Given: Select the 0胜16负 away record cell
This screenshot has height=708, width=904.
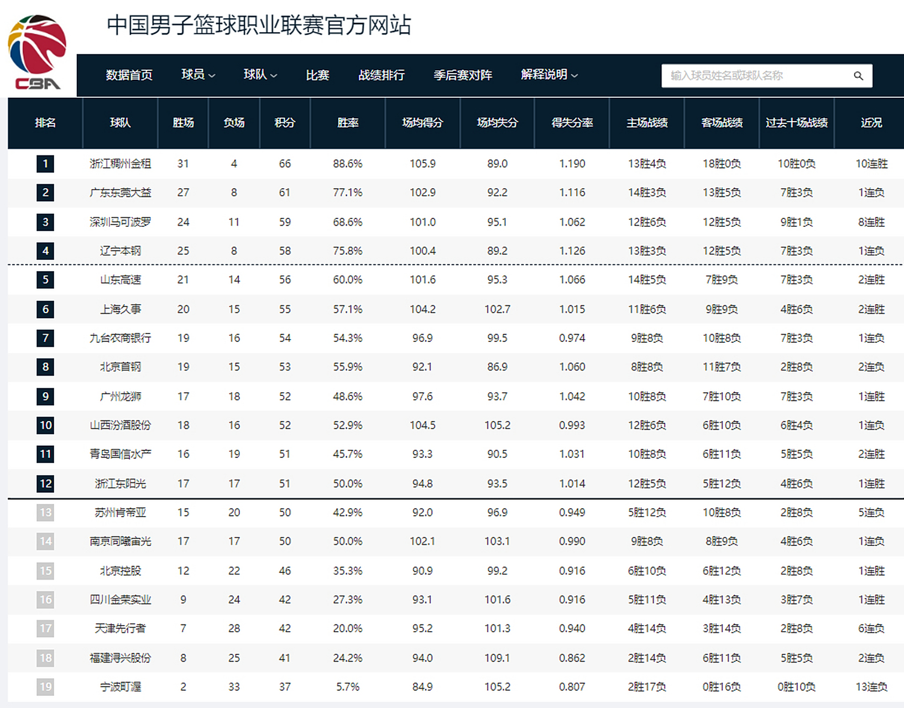Looking at the screenshot, I should 722,687.
